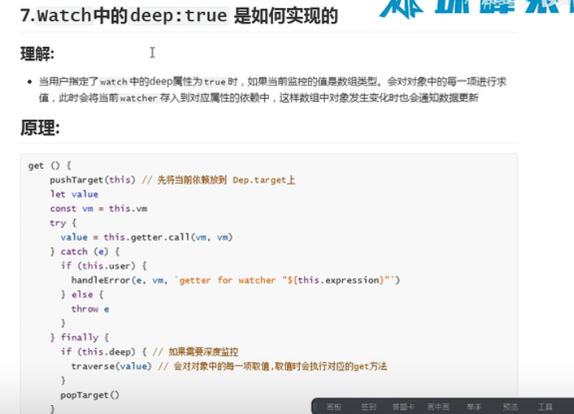This screenshot has height=414, width=574.
Task: Open the 答题卡 answer card
Action: click(403, 407)
